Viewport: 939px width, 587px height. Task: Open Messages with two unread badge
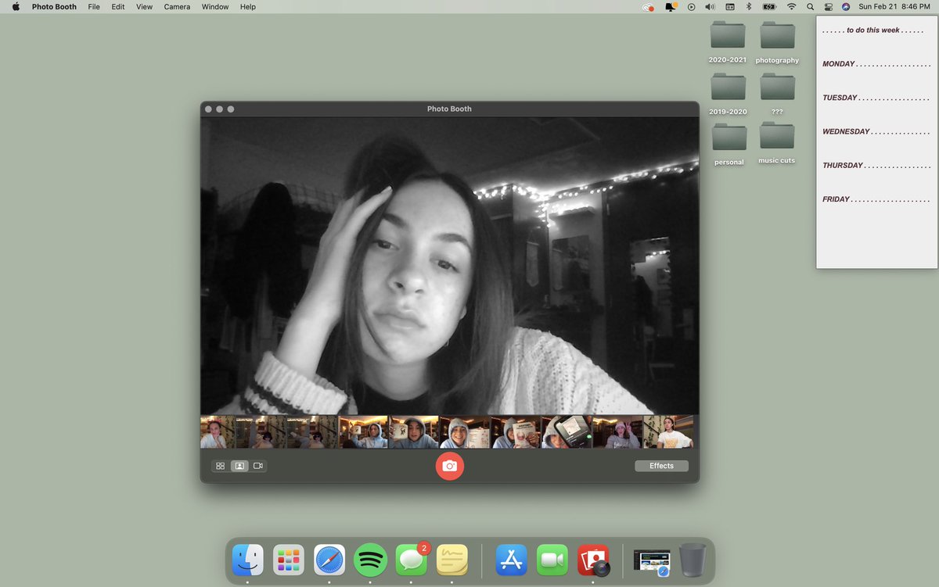[412, 560]
